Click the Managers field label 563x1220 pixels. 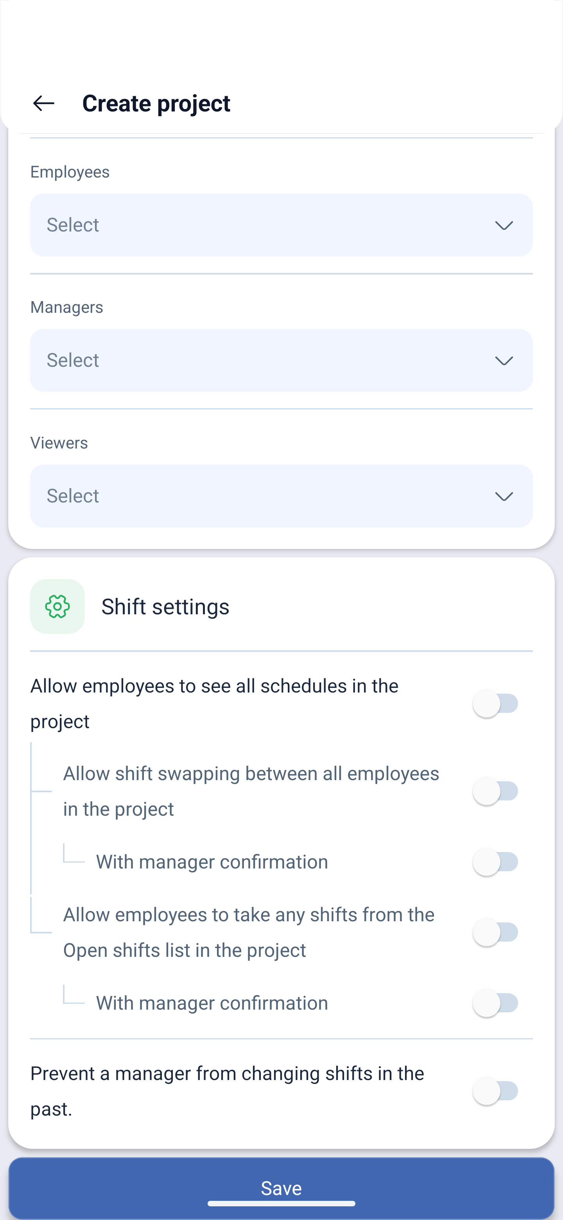point(67,307)
